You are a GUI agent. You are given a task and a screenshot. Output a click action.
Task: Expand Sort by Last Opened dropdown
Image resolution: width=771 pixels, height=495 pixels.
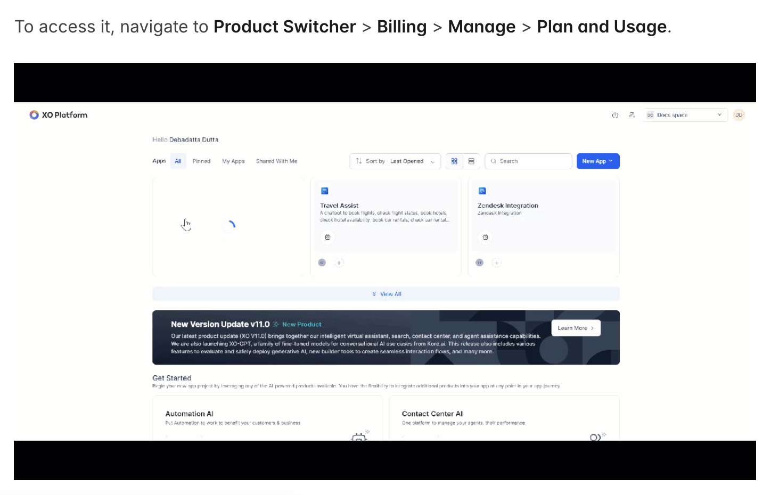(x=395, y=161)
